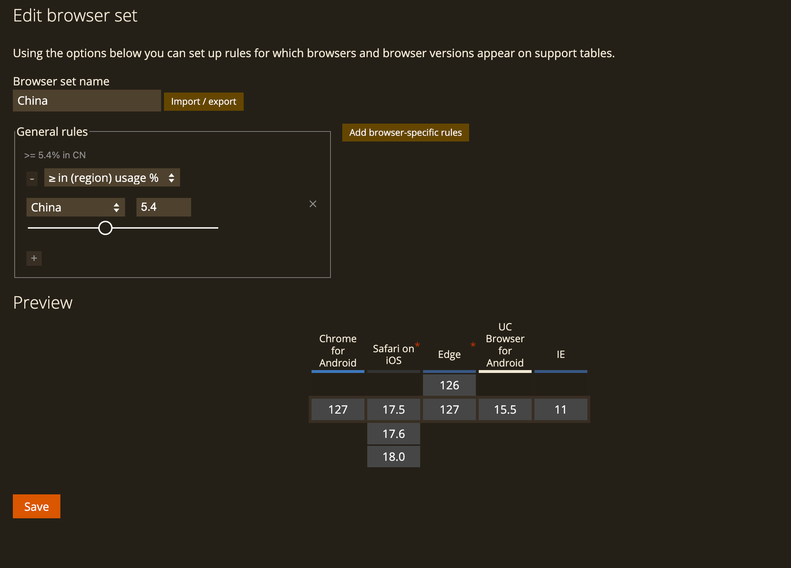This screenshot has height=568, width=791.
Task: Click the IE 11 cell in preview
Action: click(560, 409)
